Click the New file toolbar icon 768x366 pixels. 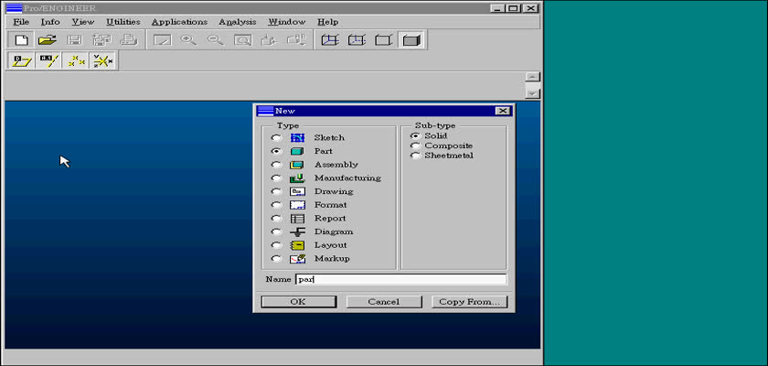pos(21,40)
